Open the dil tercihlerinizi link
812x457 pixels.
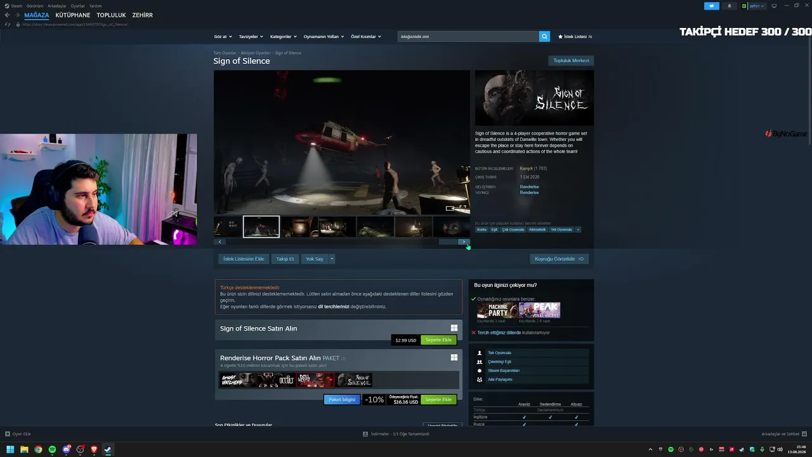click(334, 307)
